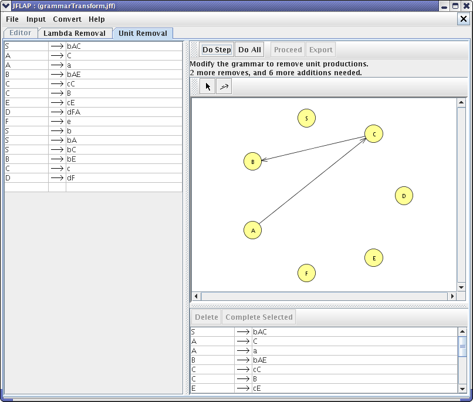This screenshot has height=402, width=473.
Task: Click node D in the dependency graph
Action: point(404,196)
